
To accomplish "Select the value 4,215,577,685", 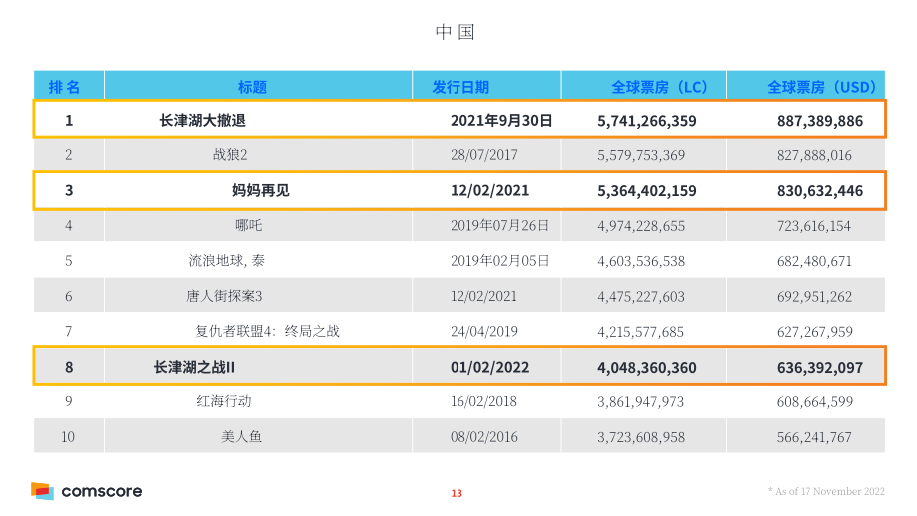I will click(x=640, y=332).
